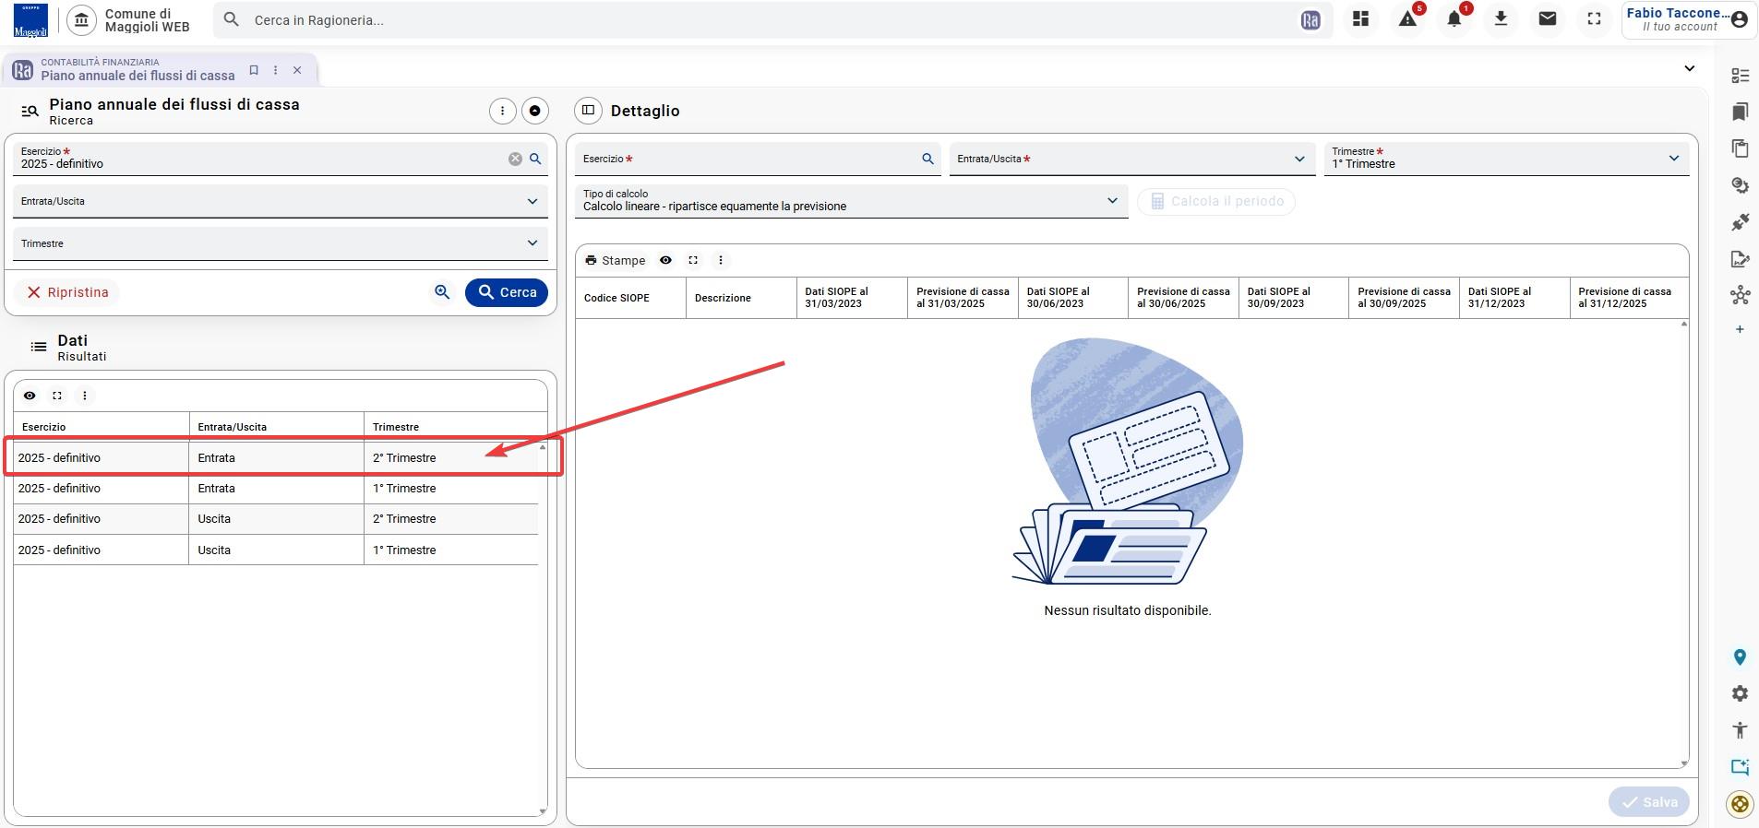1759x828 pixels.
Task: Expand the tab list chevron at far right
Action: 1690,68
